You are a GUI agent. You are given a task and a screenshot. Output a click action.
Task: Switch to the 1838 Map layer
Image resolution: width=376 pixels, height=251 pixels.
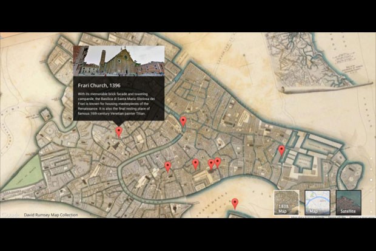[286, 202]
